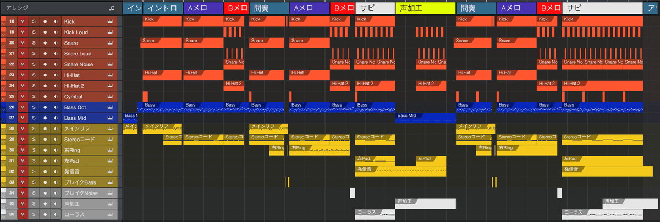Record-arm the Bass Mid track
Image resolution: width=660 pixels, height=222 pixels.
point(46,118)
